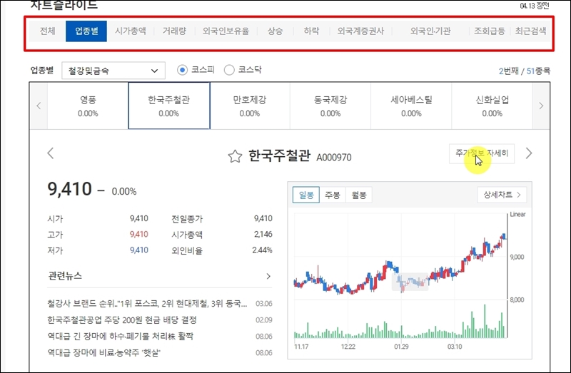Select the 월봉 monthly chart tab

coord(359,195)
